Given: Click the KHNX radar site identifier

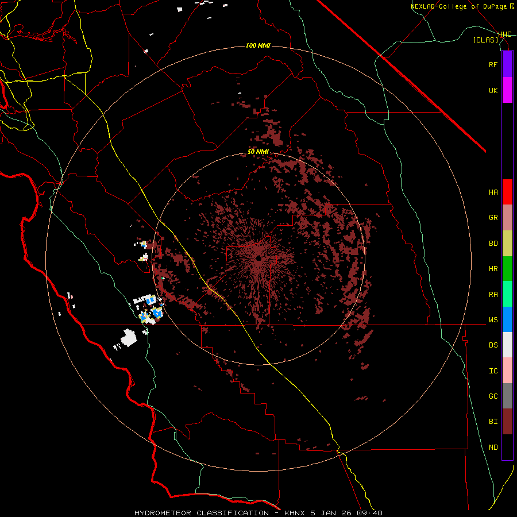Looking at the screenshot, I should (295, 513).
